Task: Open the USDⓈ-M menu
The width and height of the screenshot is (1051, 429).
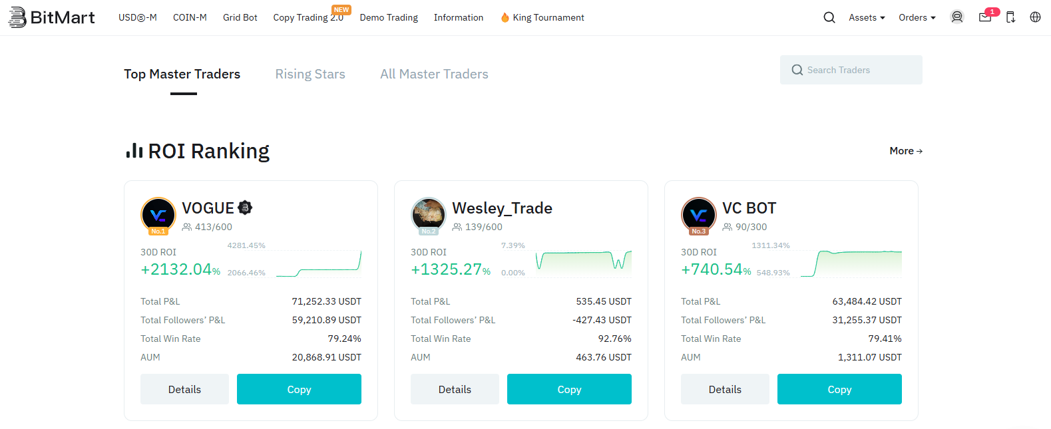Action: pos(138,17)
